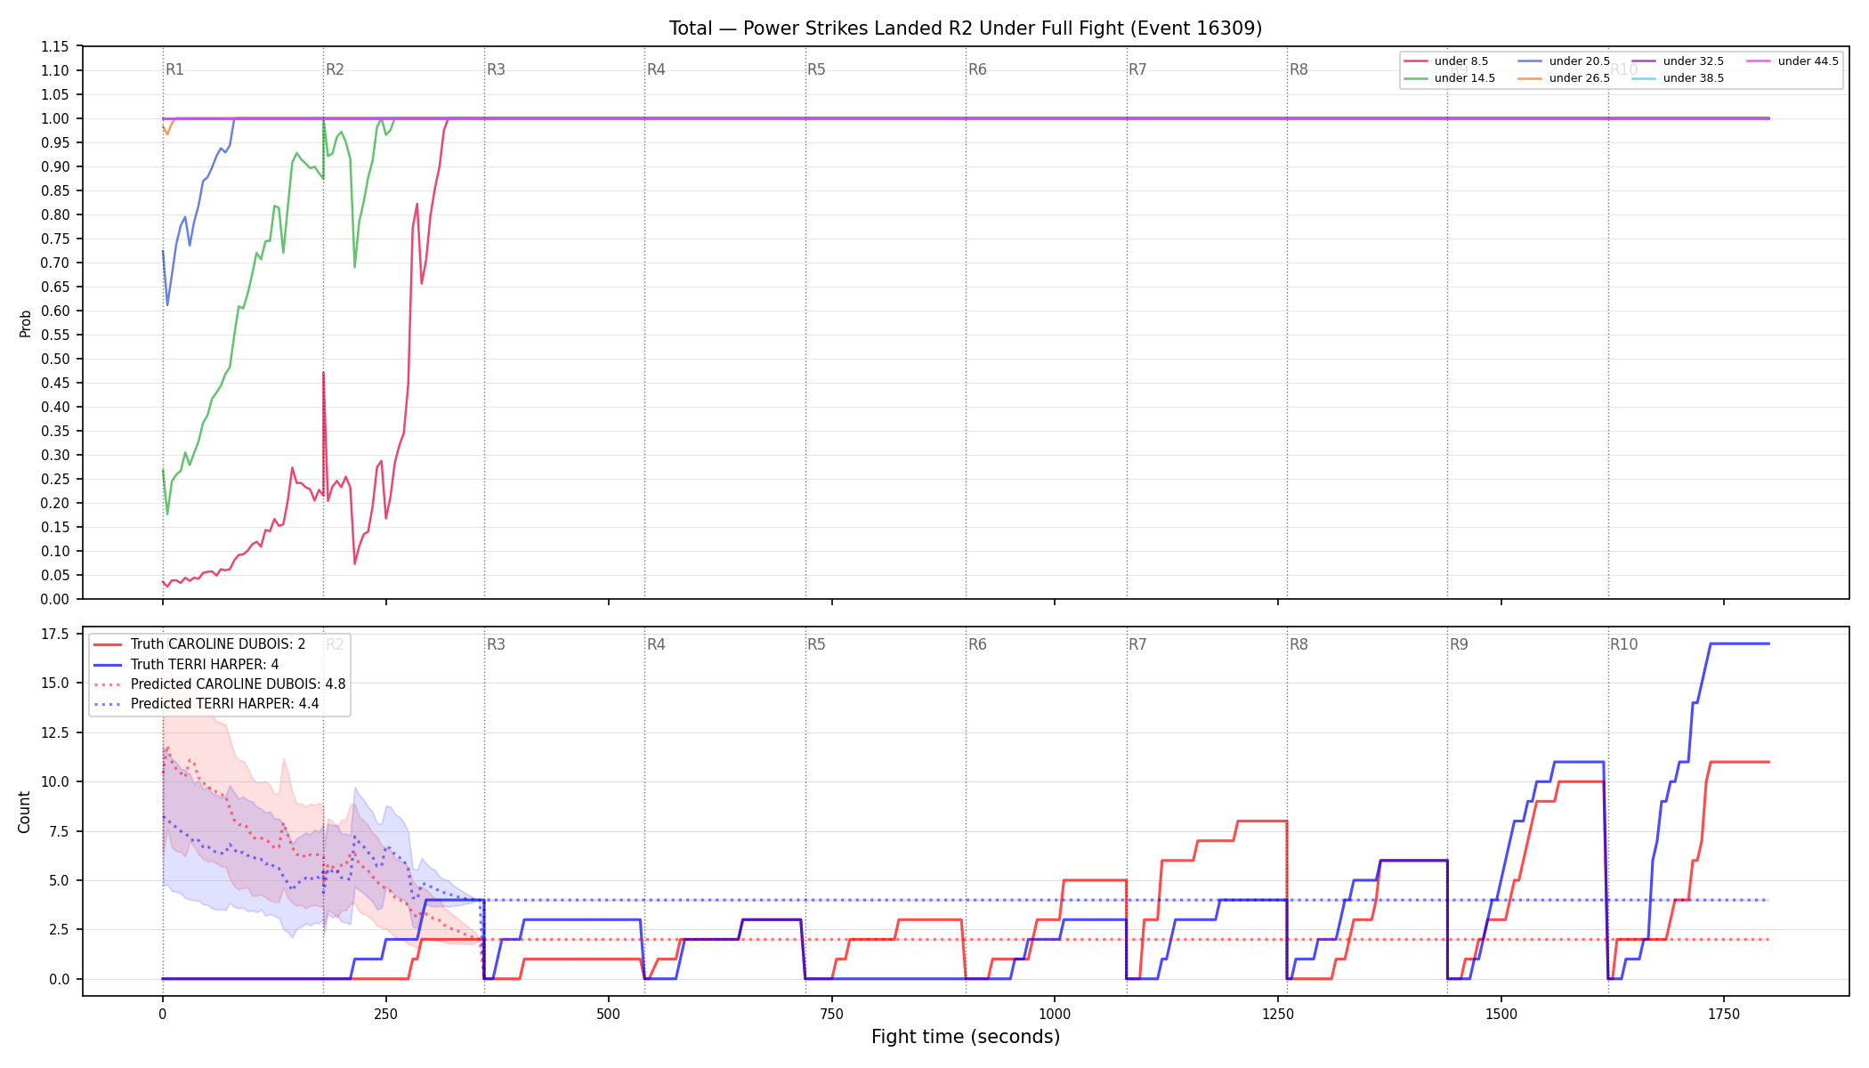Click the 'under 20.5' legend label
The height and width of the screenshot is (1068, 1869).
[x=1579, y=61]
